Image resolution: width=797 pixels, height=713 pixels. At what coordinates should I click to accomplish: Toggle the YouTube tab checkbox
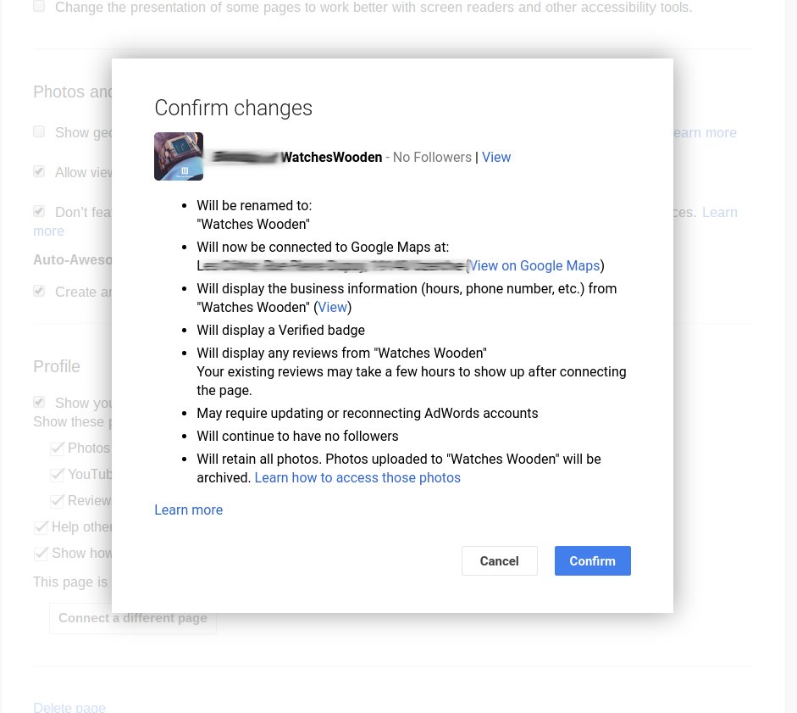pyautogui.click(x=57, y=474)
